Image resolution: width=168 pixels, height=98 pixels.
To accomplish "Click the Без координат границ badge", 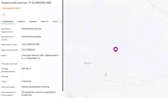I will click(x=11, y=8).
